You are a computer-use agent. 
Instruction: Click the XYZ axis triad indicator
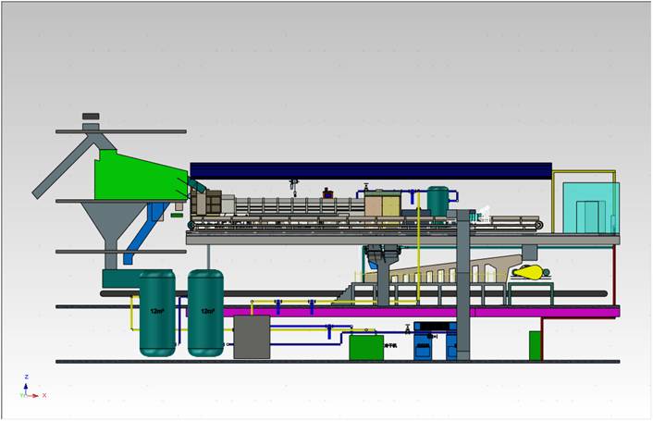pos(28,390)
